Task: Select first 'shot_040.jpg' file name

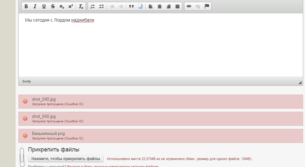Action: (44, 99)
